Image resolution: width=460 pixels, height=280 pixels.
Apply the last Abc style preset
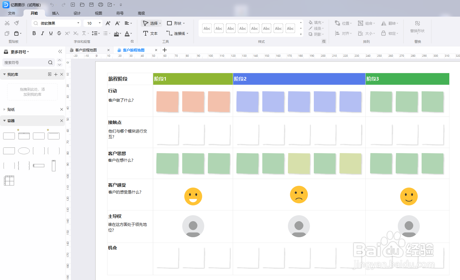click(290, 29)
